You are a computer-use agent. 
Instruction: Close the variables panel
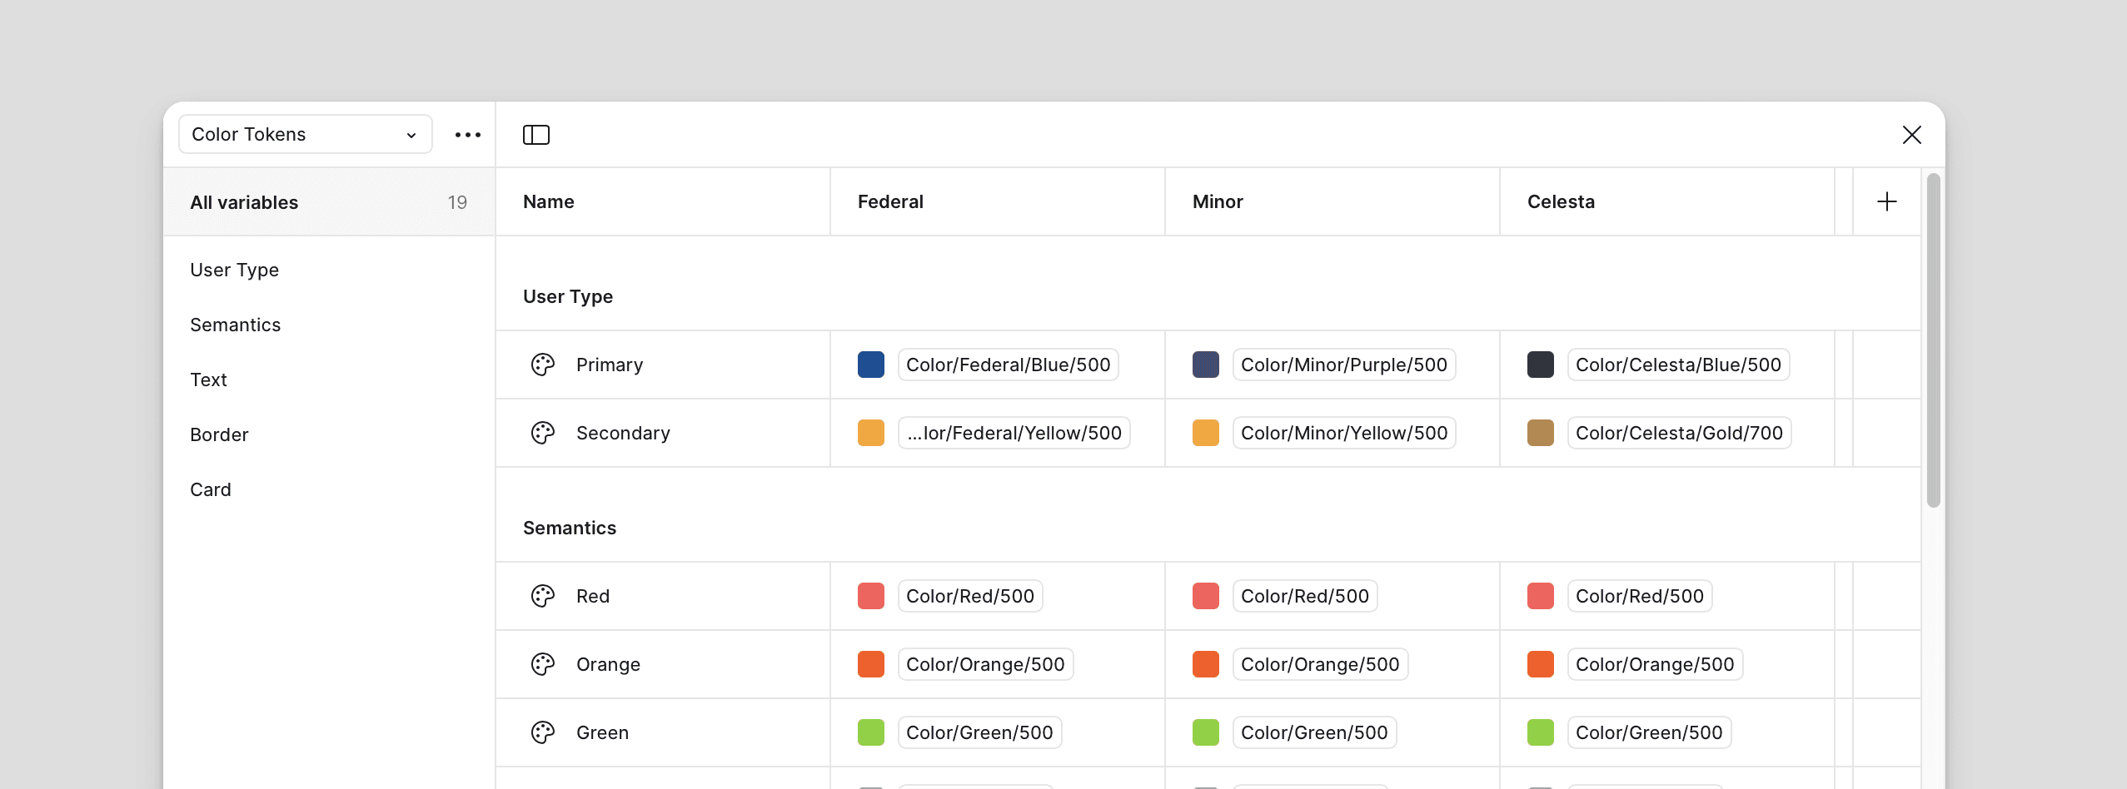(1912, 135)
